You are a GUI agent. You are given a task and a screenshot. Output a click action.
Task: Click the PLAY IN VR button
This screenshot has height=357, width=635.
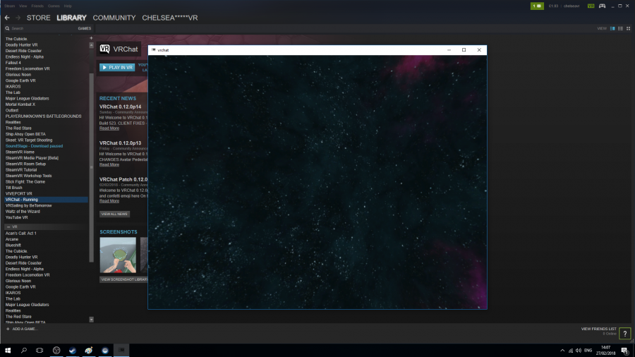(x=117, y=68)
